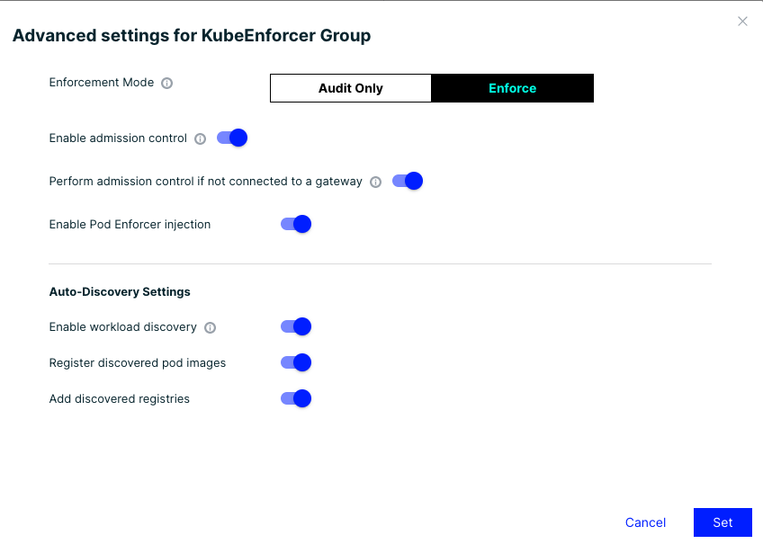This screenshot has height=544, width=763.
Task: Turn off Add discovered registries
Action: 296,398
